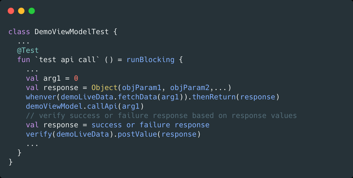Click the gray verify success comment line
353x178 pixels.
point(161,116)
